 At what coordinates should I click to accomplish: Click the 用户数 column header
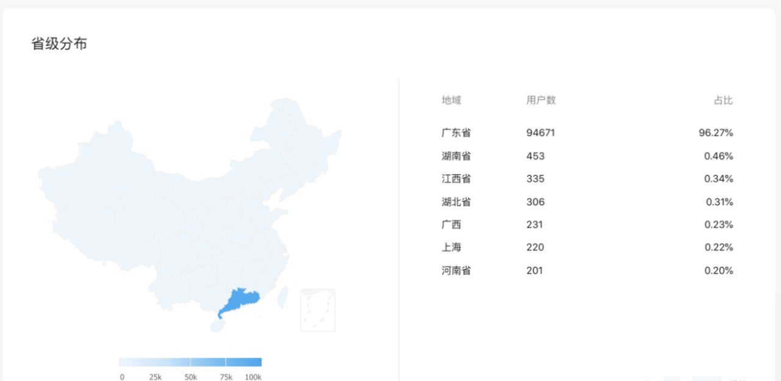[541, 100]
